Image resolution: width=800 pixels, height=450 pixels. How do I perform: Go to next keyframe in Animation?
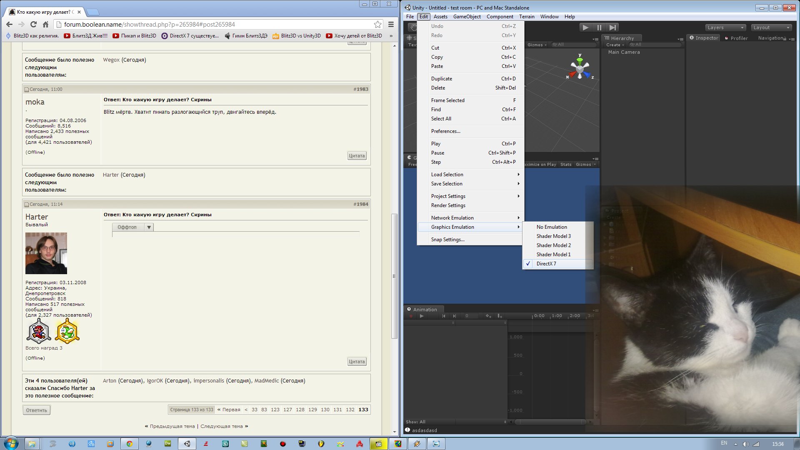[x=455, y=316]
